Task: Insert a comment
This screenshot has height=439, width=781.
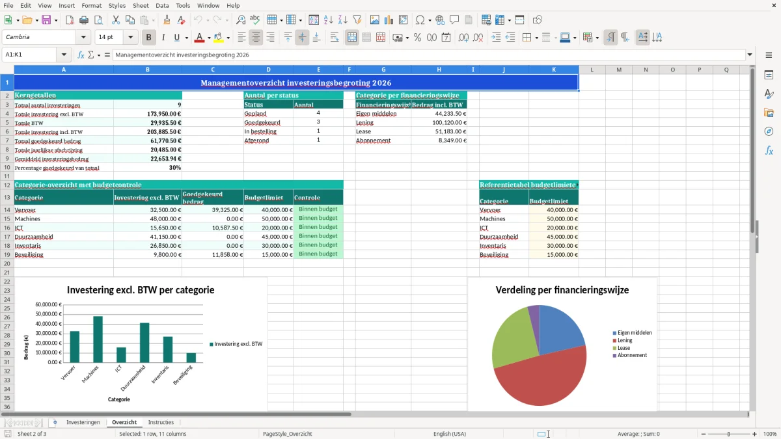Action: [x=455, y=20]
